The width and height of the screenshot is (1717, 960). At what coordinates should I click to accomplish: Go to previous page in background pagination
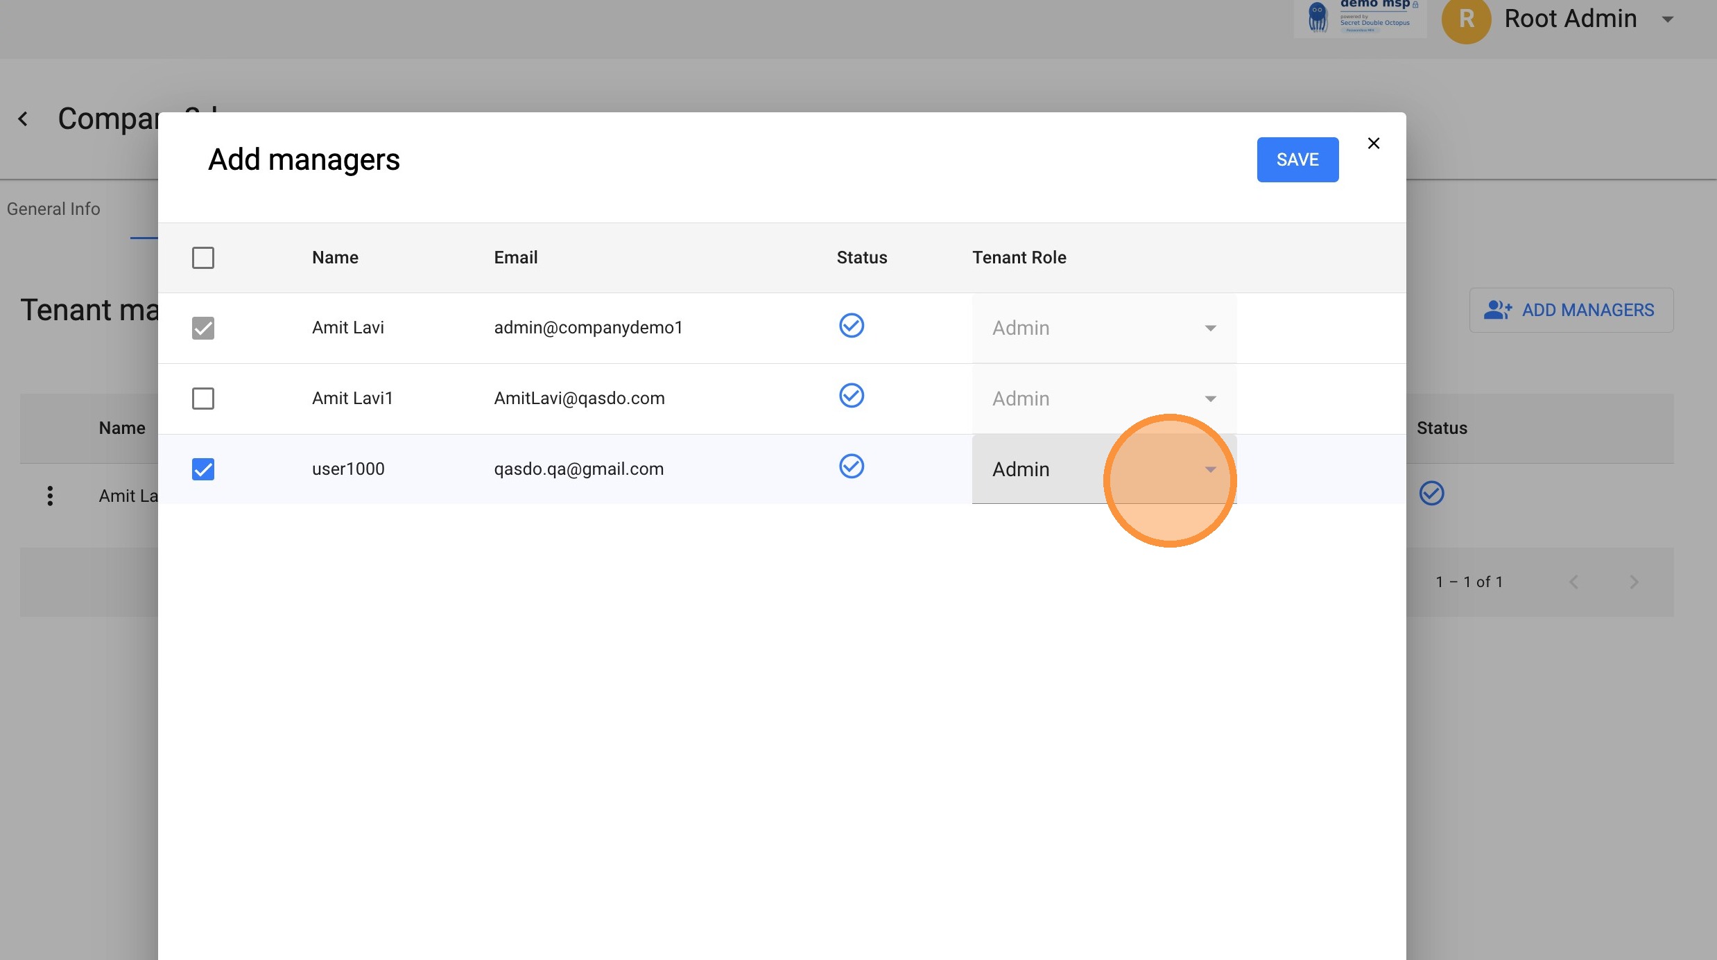tap(1573, 582)
